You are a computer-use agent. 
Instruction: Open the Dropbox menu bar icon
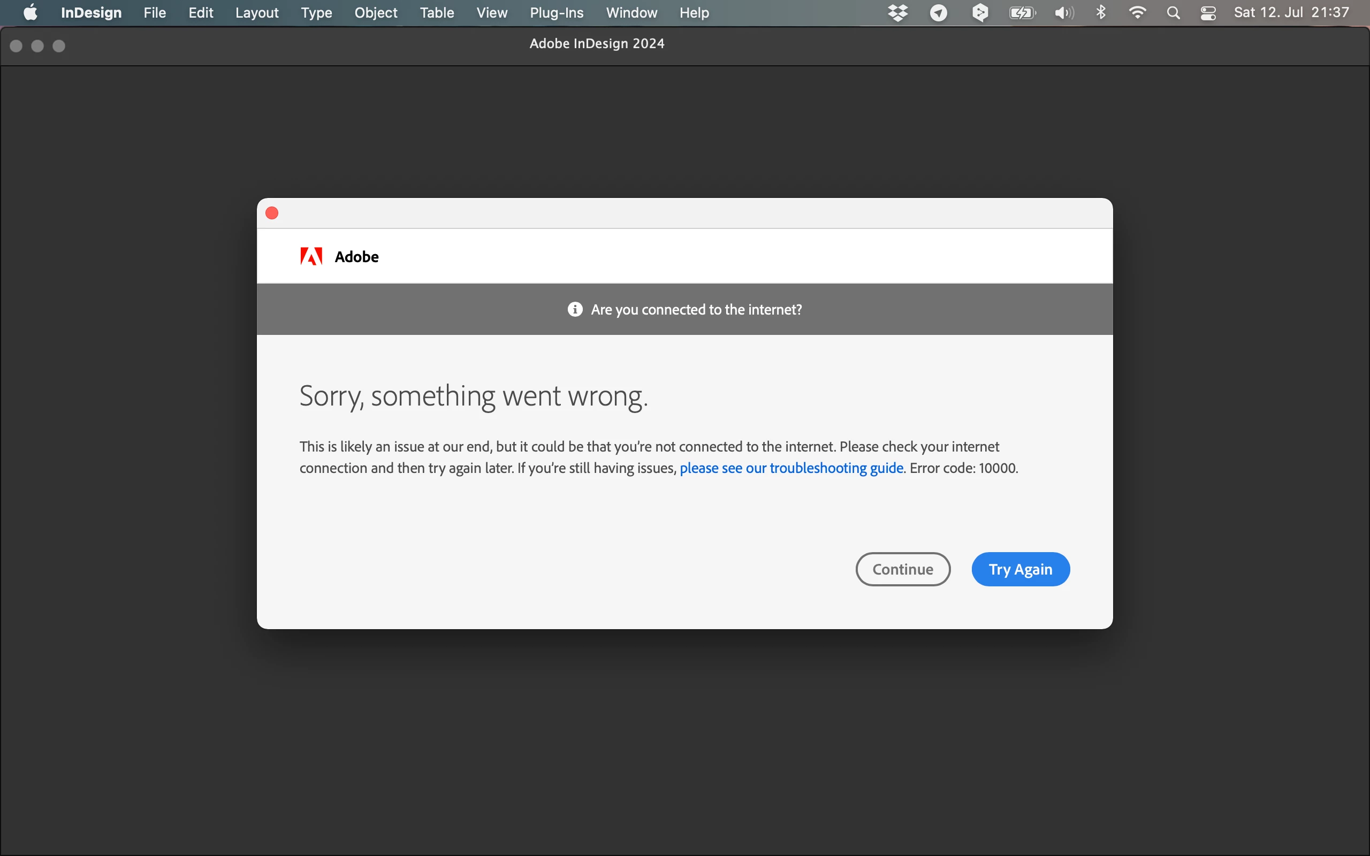(898, 12)
